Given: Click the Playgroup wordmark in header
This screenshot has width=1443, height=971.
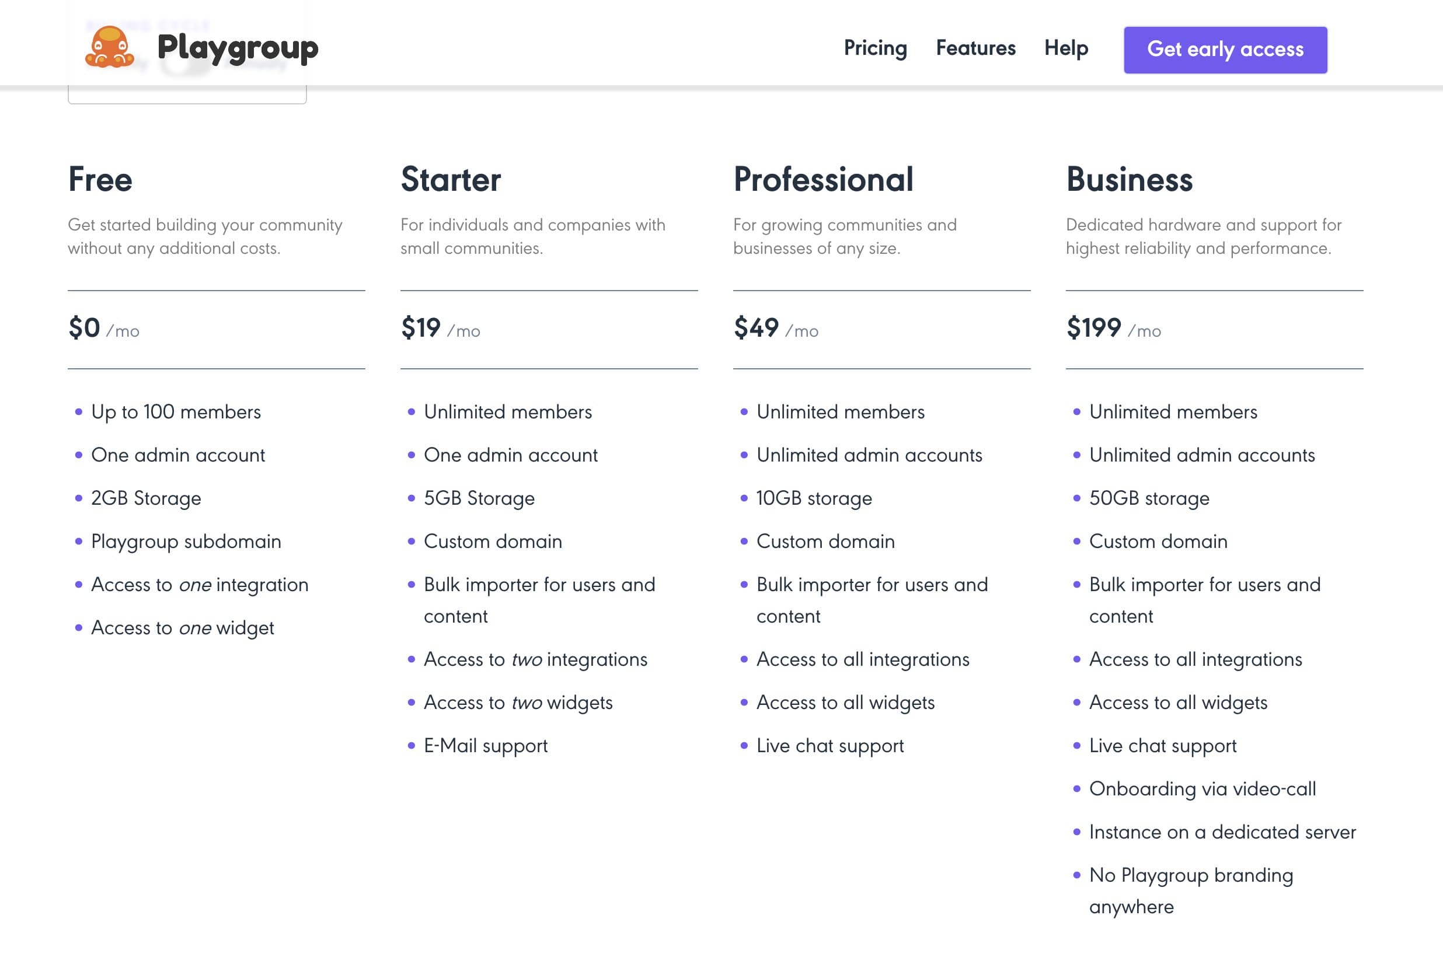Looking at the screenshot, I should point(238,48).
